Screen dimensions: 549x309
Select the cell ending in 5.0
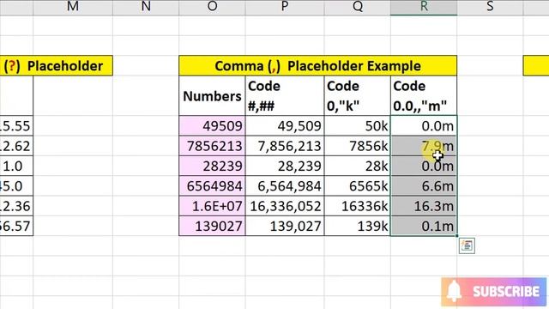click(16, 186)
